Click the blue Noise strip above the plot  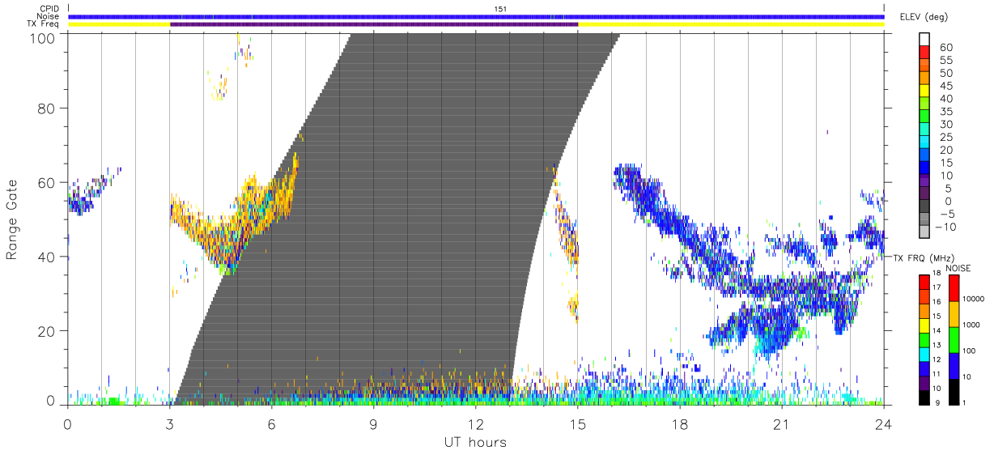[x=476, y=16]
